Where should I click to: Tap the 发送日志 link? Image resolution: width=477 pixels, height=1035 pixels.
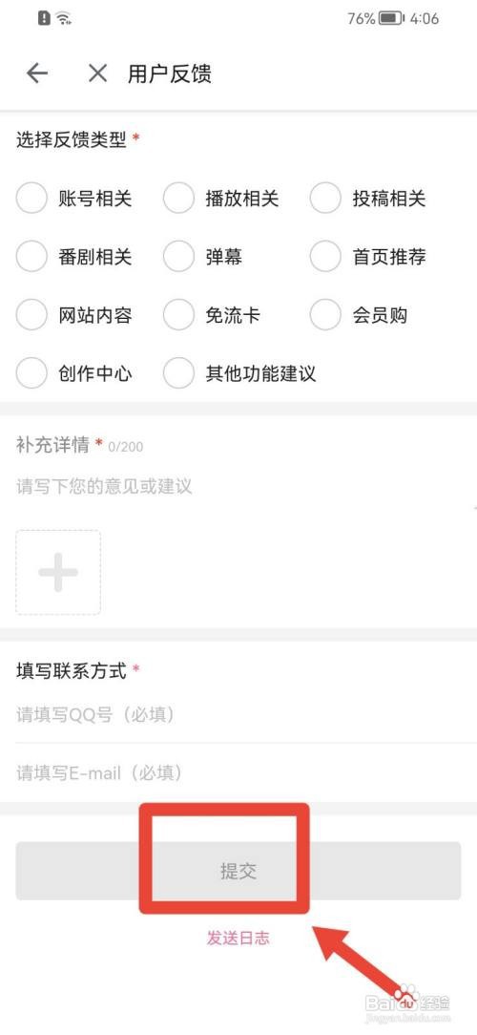238,938
